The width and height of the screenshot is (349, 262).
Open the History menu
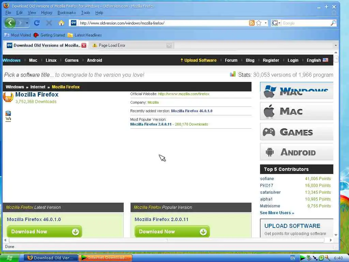(47, 13)
